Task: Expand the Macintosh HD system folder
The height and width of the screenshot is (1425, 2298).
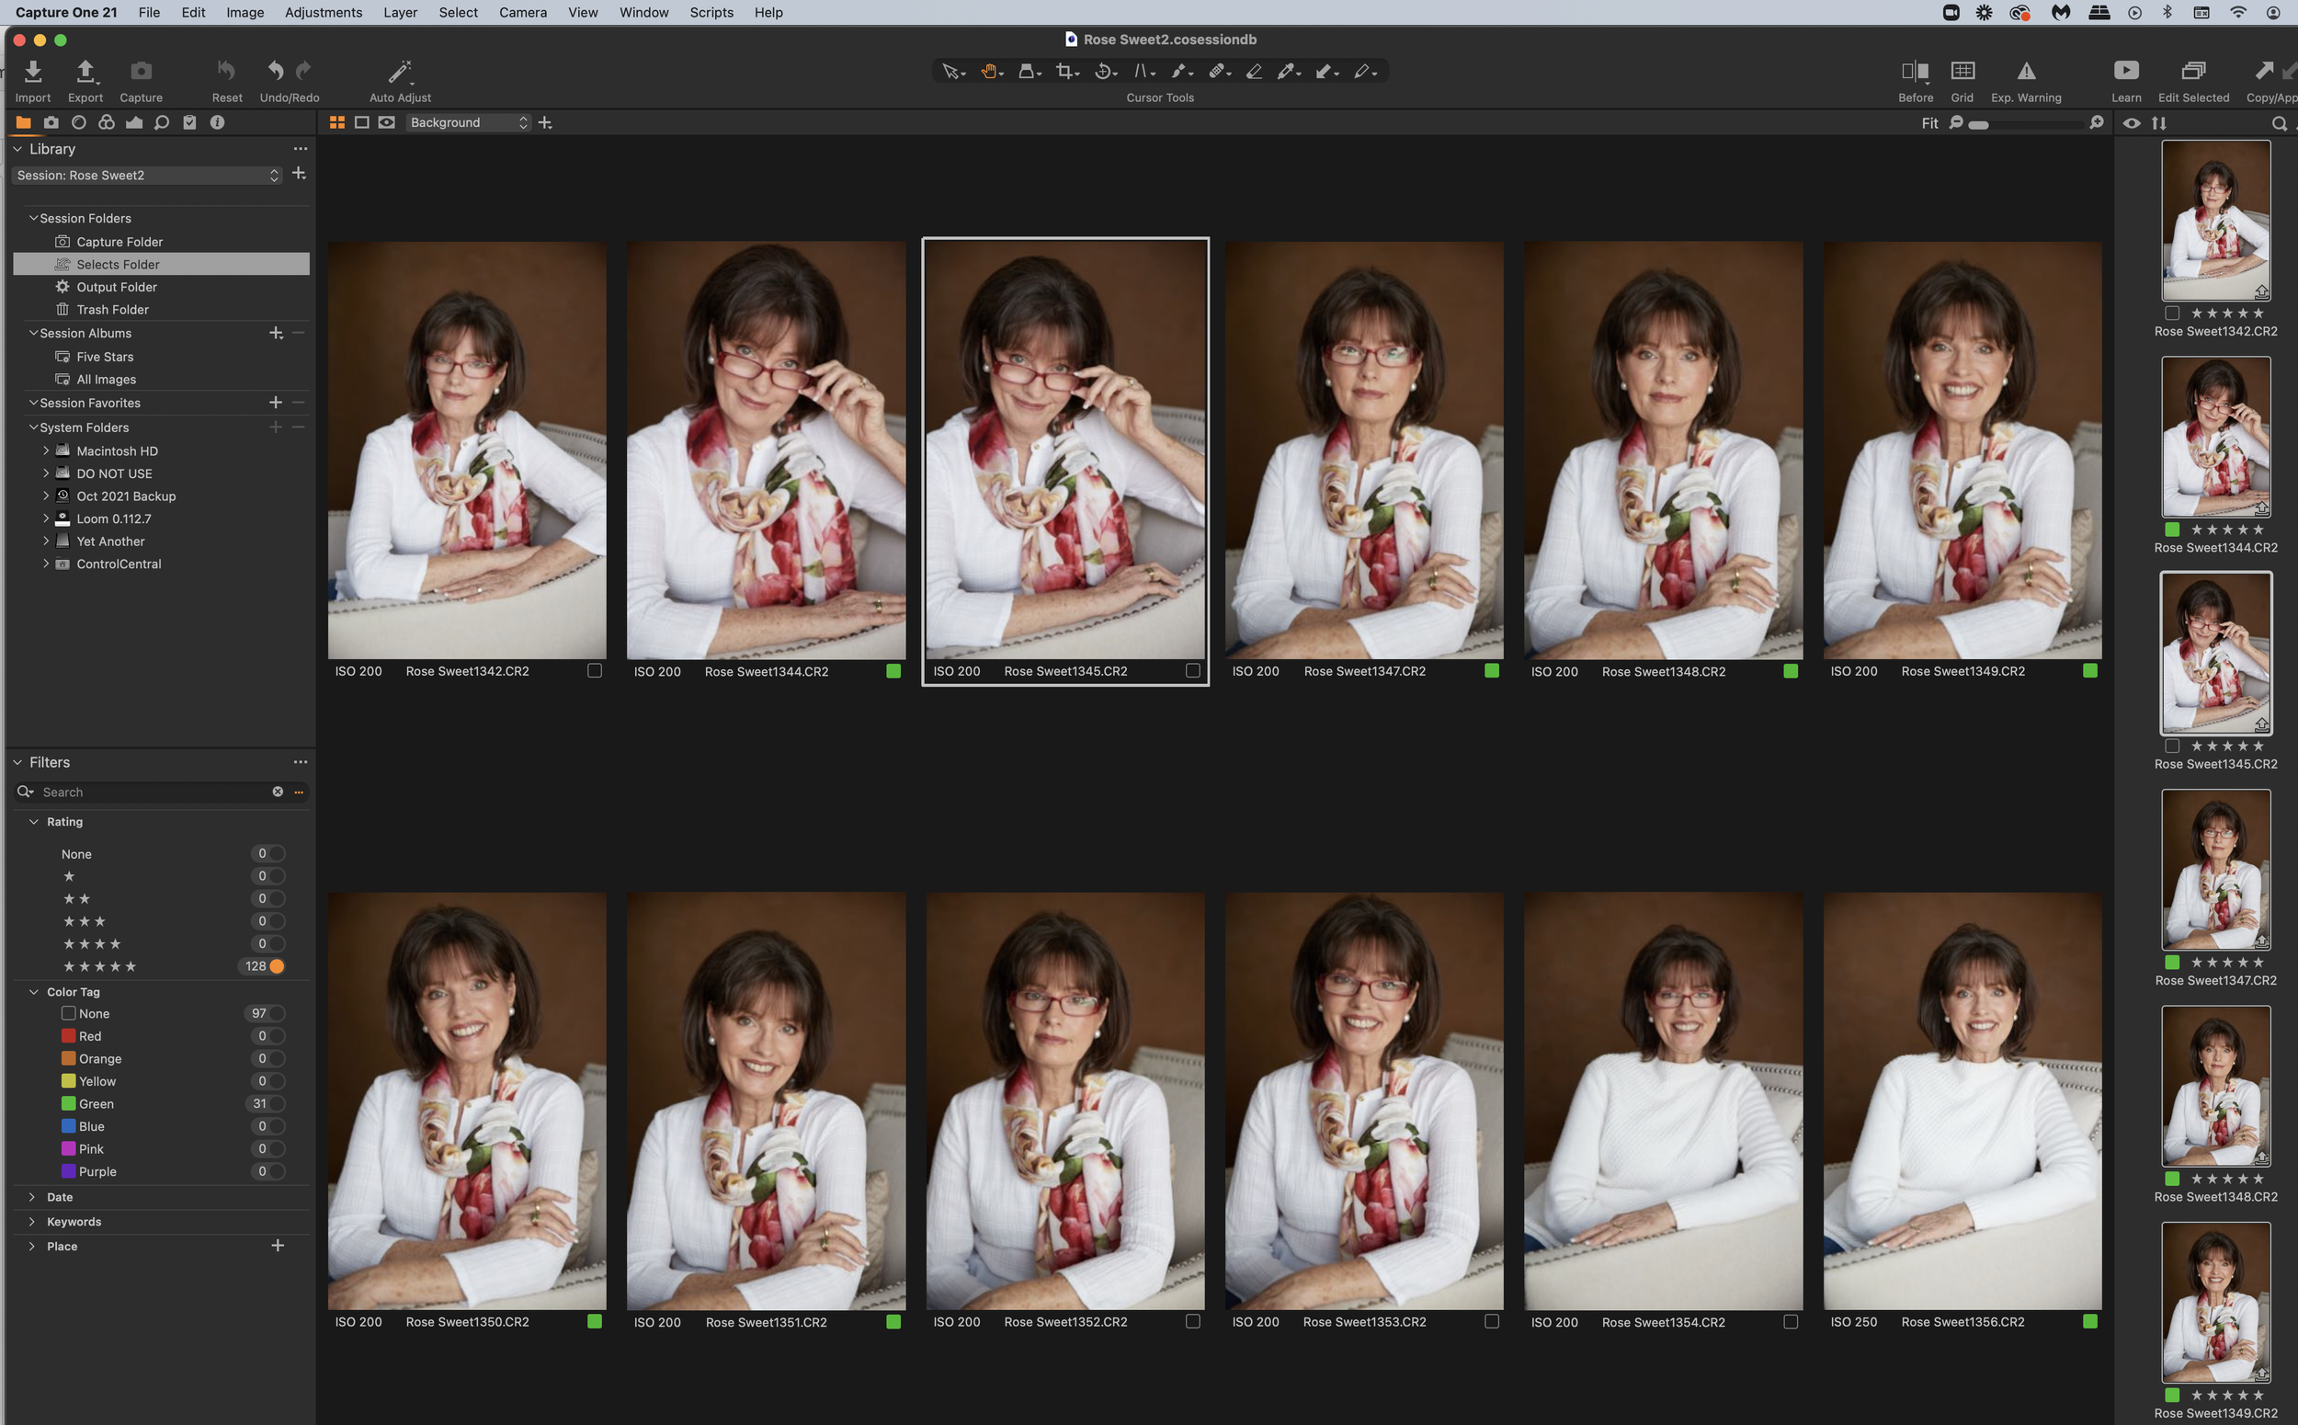Action: click(x=46, y=450)
